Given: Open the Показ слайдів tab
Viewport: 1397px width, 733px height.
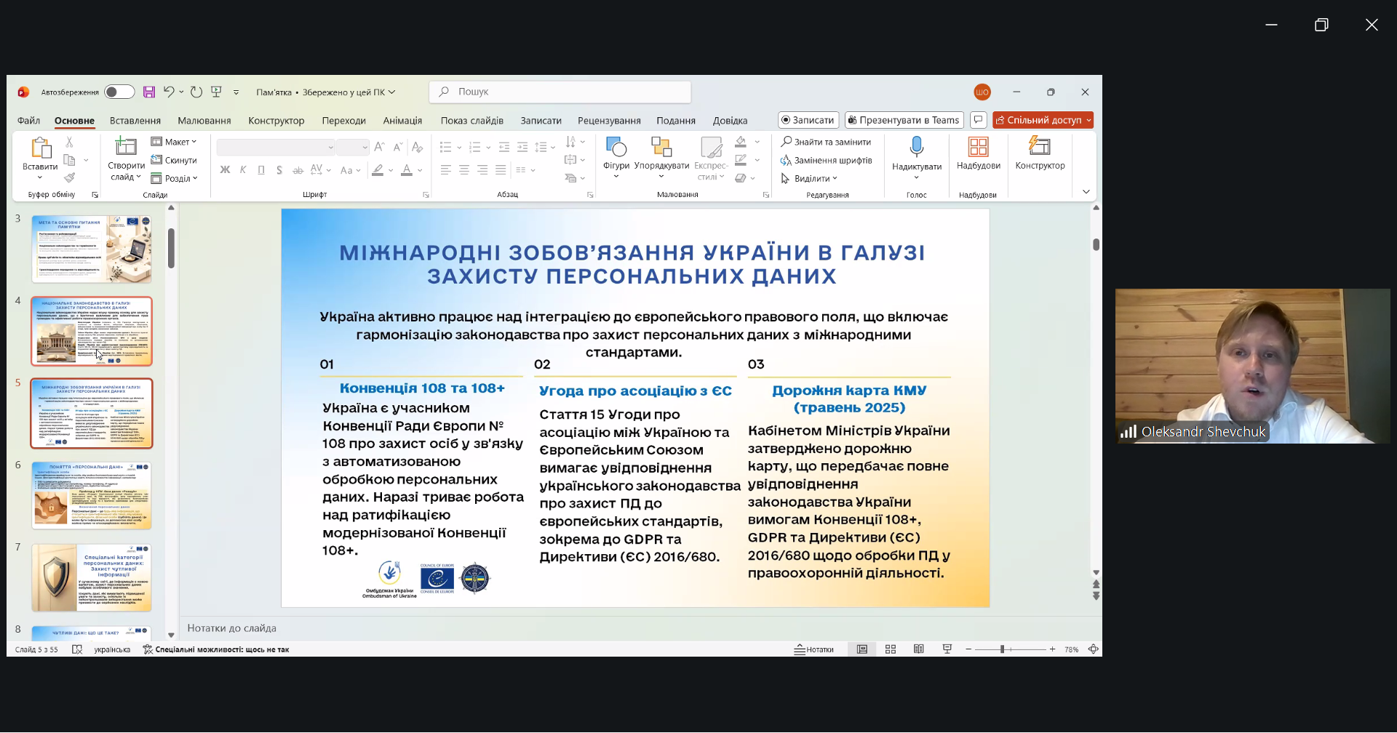Looking at the screenshot, I should click(x=472, y=121).
